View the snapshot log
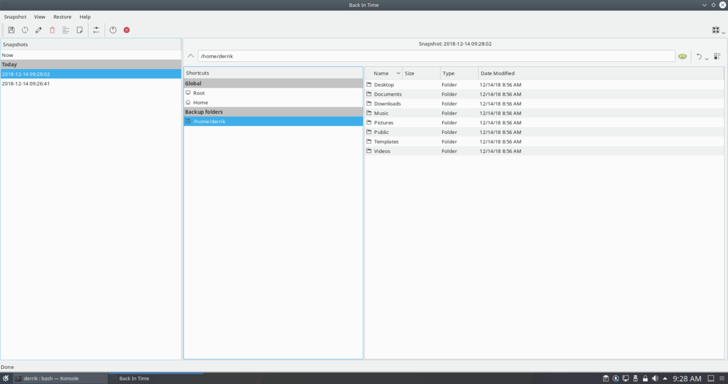The height and width of the screenshot is (384, 728). (66, 29)
